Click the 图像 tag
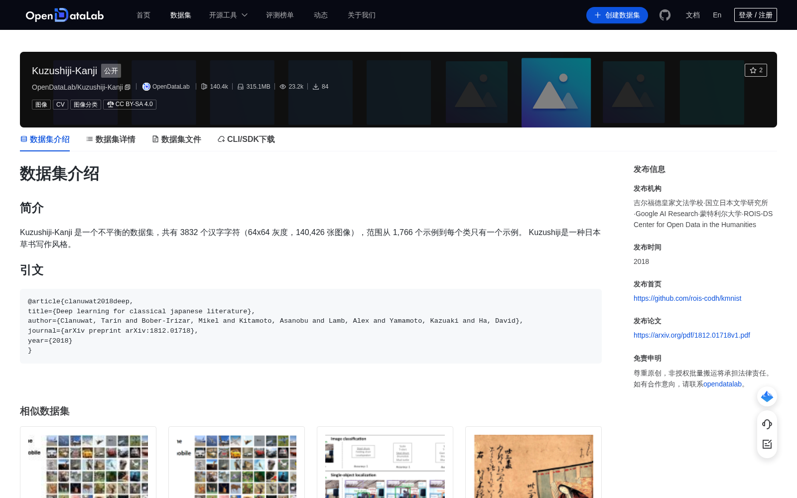 coord(41,105)
